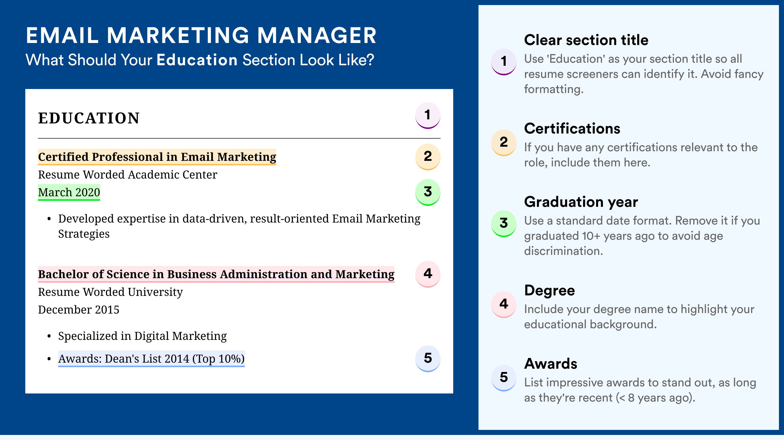Click "Resume Worded Academic Center" text
The image size is (784, 440).
point(127,175)
